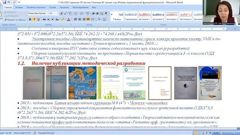240x135 pixels.
Task: Undo the last action
Action: (9, 2)
